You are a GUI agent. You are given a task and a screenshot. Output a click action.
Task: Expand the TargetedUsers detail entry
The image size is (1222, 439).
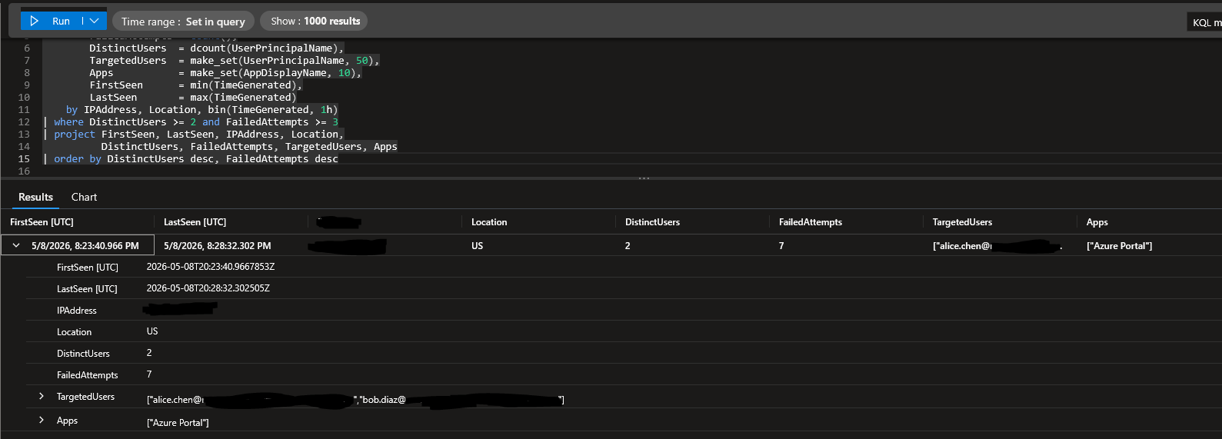pos(42,397)
